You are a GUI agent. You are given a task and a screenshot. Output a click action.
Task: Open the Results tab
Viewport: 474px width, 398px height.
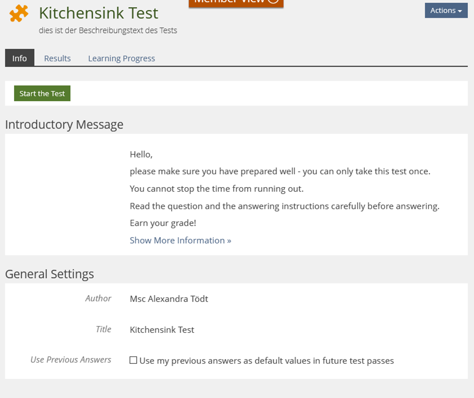[57, 58]
